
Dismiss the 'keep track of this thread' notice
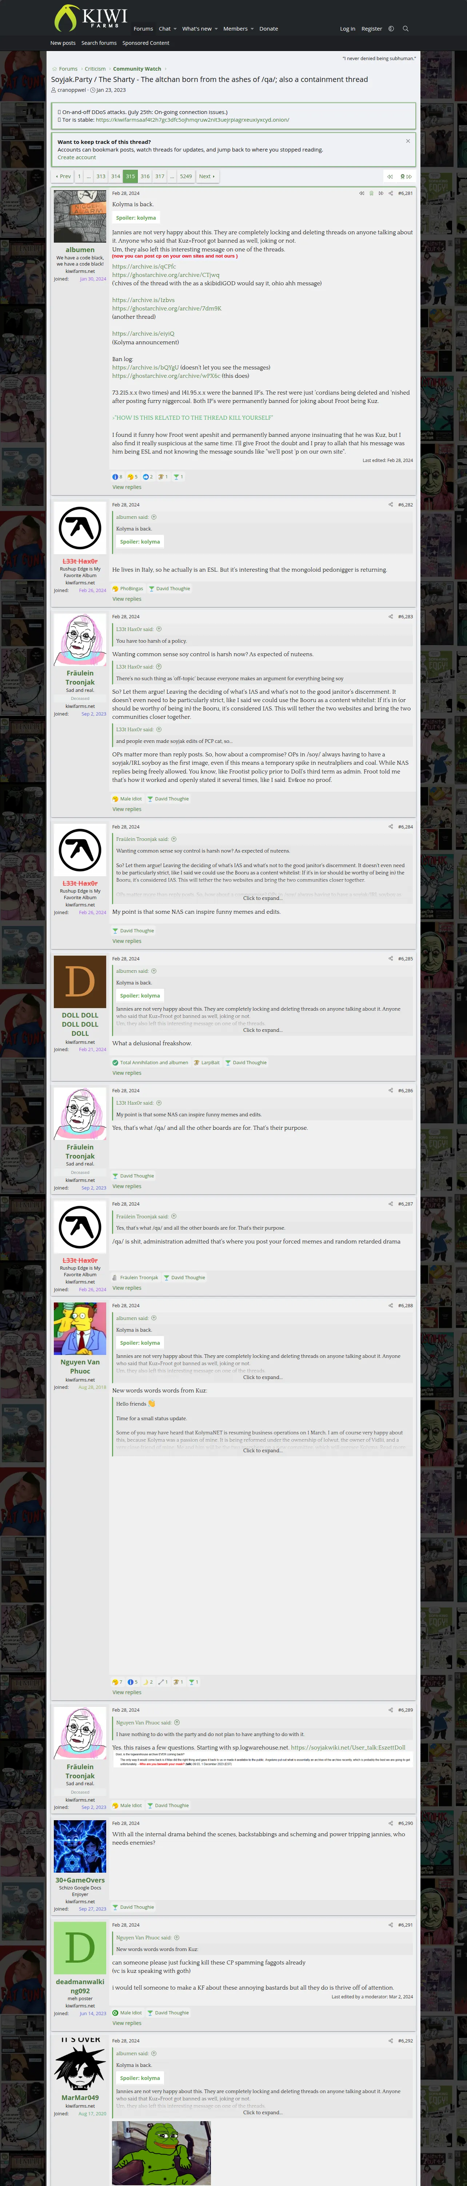pos(408,141)
